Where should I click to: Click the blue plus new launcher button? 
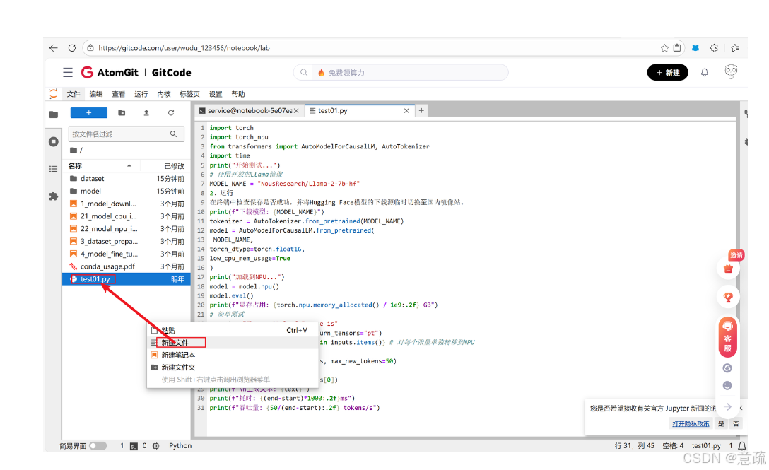click(89, 113)
